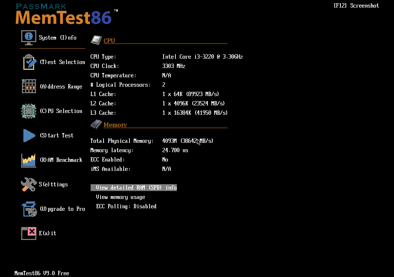The width and height of the screenshot is (394, 277).
Task: Click the Start Test play arrow icon
Action: [x=29, y=136]
